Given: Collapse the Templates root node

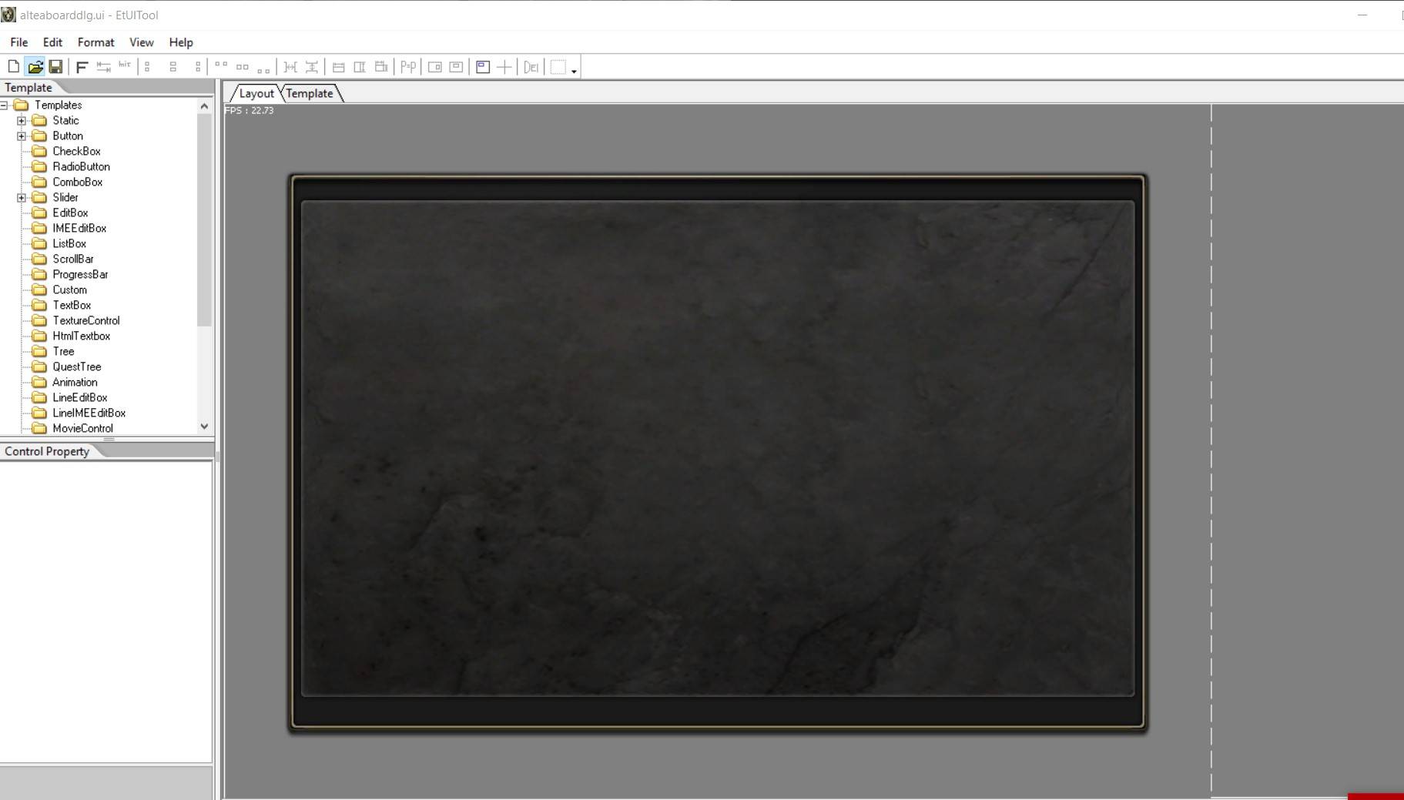Looking at the screenshot, I should (x=5, y=105).
